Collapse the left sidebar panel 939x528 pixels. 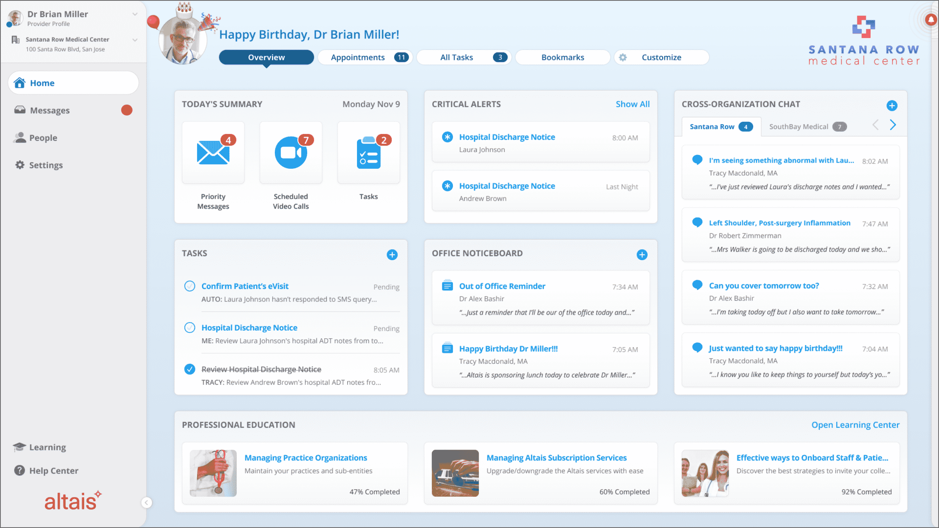(147, 503)
